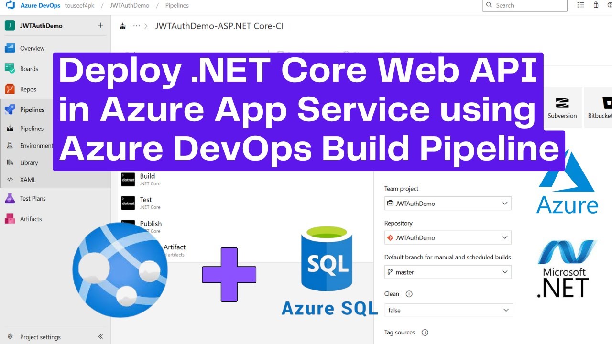Open the XAML pipelines section
Image resolution: width=612 pixels, height=344 pixels.
[27, 180]
